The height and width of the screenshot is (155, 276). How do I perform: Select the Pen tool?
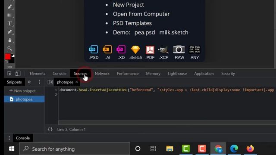pos(9,32)
